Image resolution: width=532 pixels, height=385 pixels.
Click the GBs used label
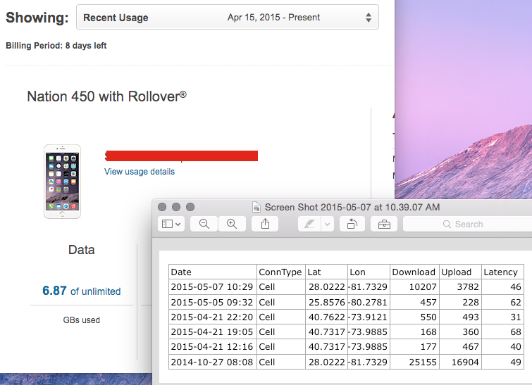(82, 320)
